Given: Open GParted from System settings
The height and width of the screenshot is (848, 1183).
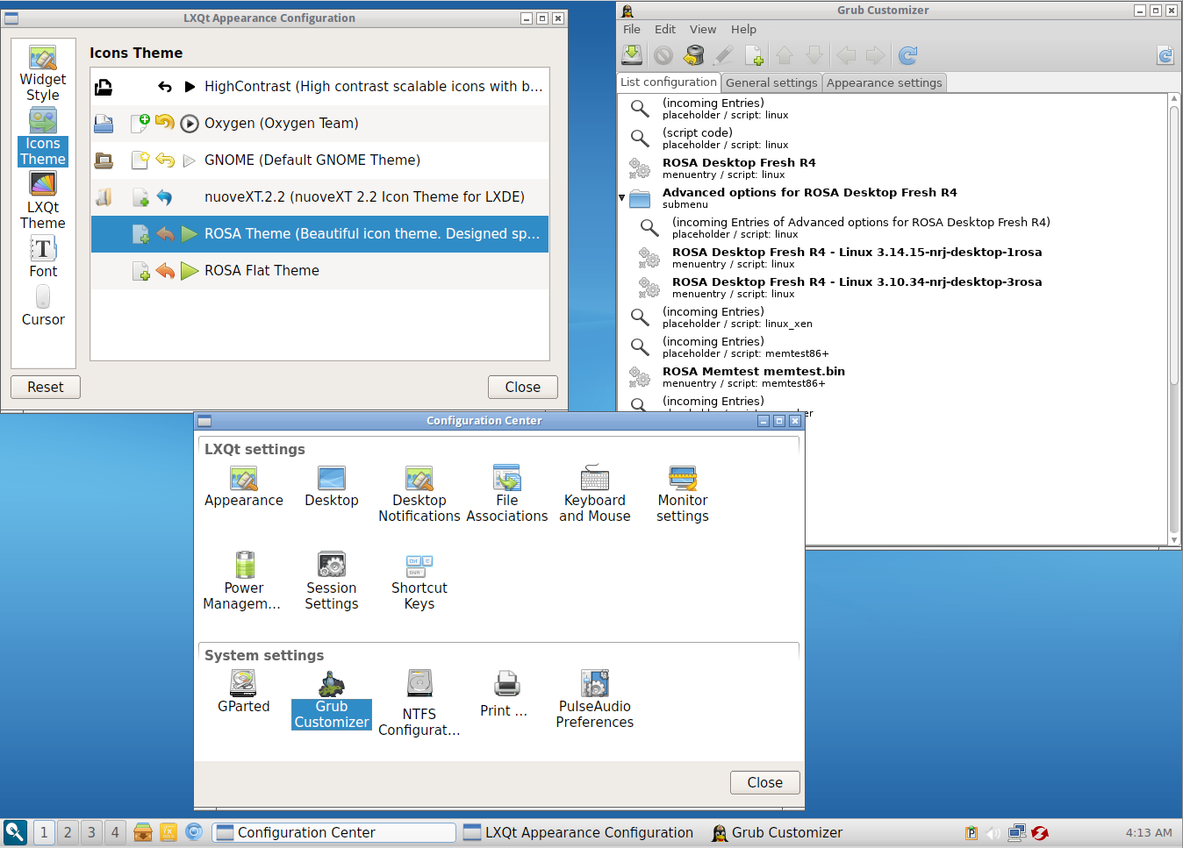Looking at the screenshot, I should pos(243,692).
